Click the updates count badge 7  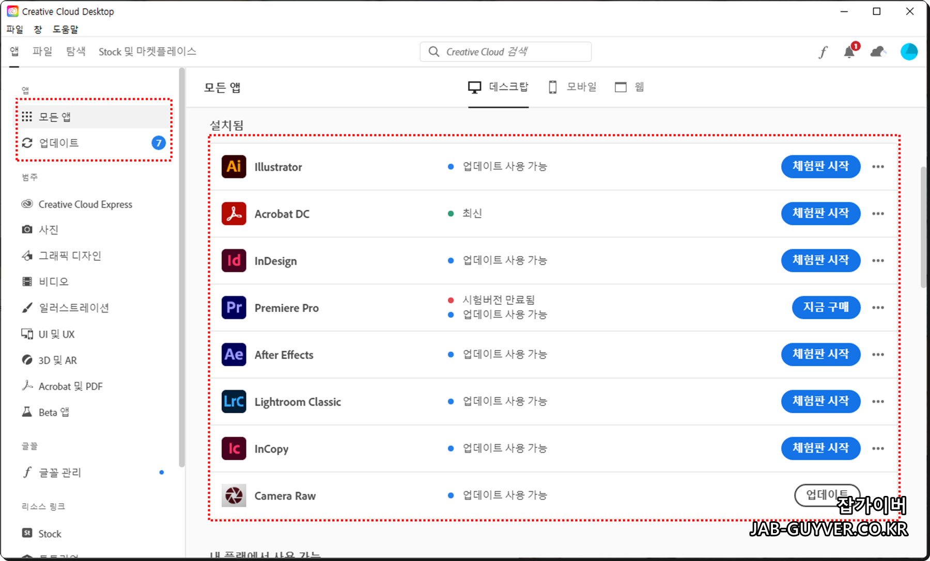pos(159,143)
